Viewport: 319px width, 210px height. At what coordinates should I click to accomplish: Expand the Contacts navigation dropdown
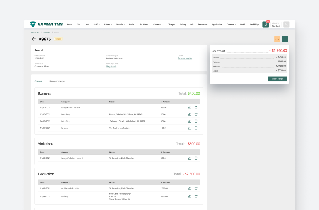click(158, 25)
